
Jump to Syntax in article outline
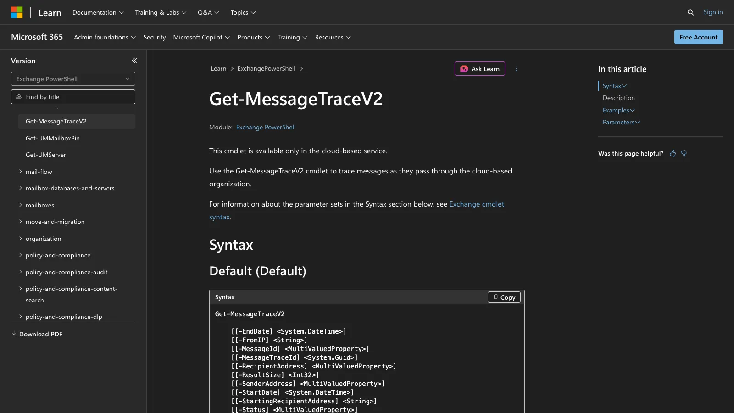pos(615,86)
